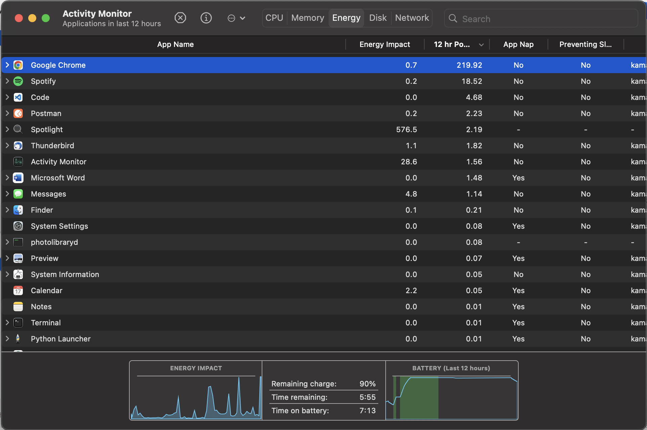Expand the Messages process group
647x430 pixels.
7,194
